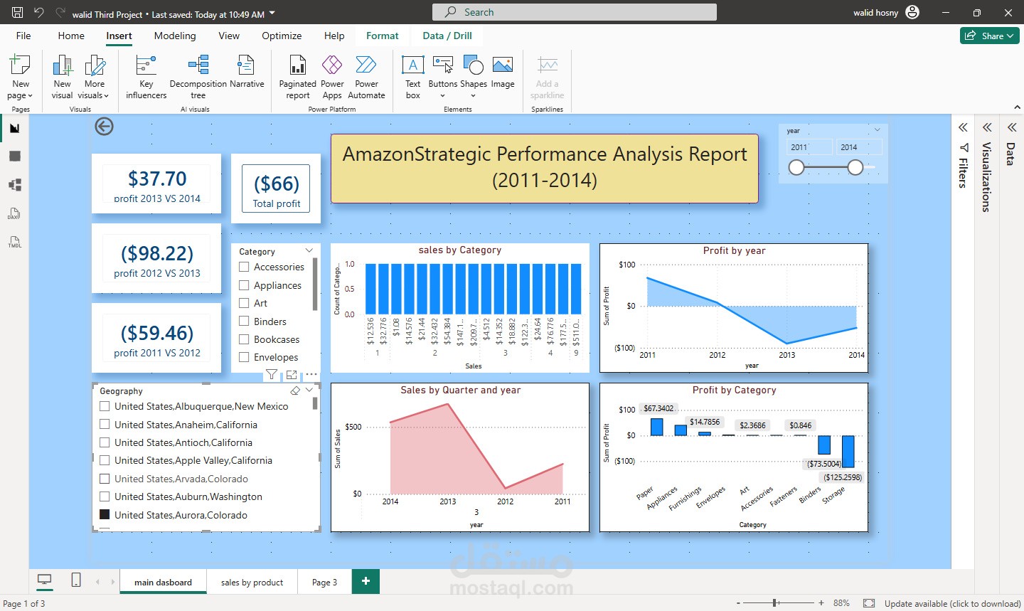Open the Category slicer dropdown
1024x611 pixels.
[309, 250]
